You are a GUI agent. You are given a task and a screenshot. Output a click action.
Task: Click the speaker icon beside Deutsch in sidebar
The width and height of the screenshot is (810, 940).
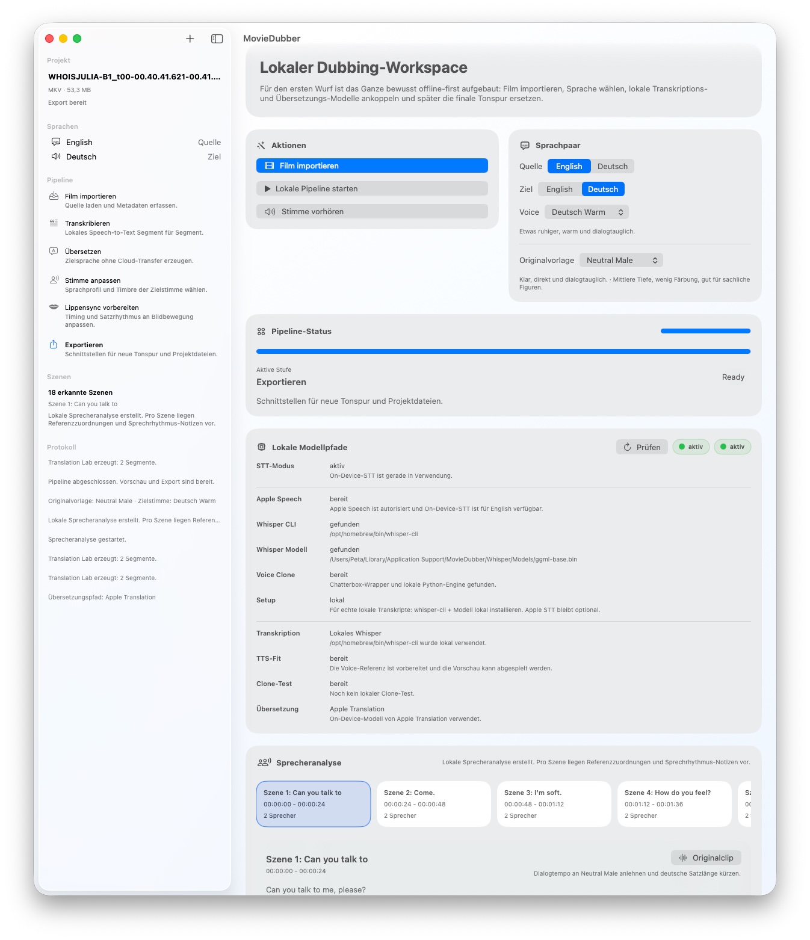point(56,156)
